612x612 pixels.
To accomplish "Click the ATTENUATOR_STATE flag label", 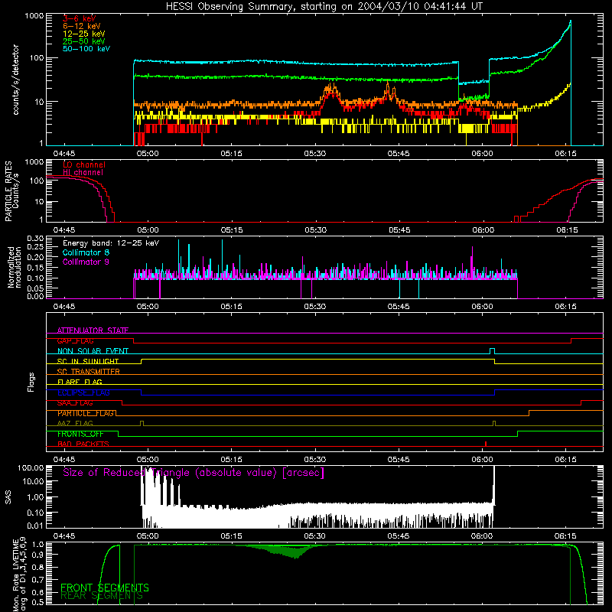I will [93, 330].
